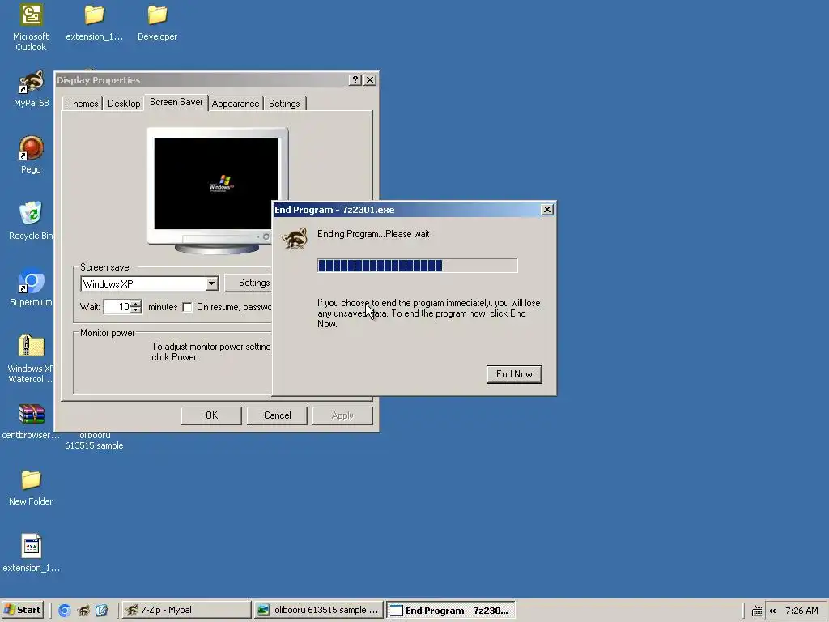
Task: Open the Start menu
Action: pos(22,610)
